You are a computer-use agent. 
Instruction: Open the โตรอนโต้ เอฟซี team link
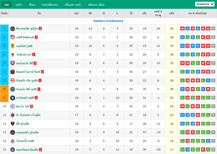[25, 141]
